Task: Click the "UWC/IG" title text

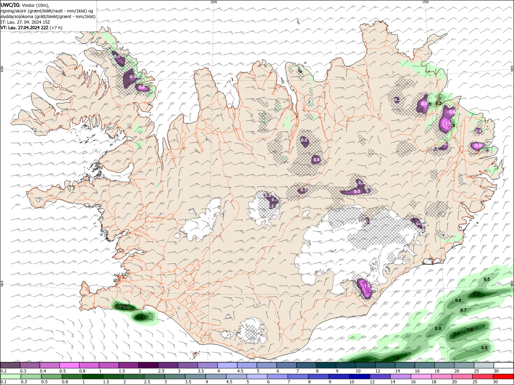Action: coord(10,4)
